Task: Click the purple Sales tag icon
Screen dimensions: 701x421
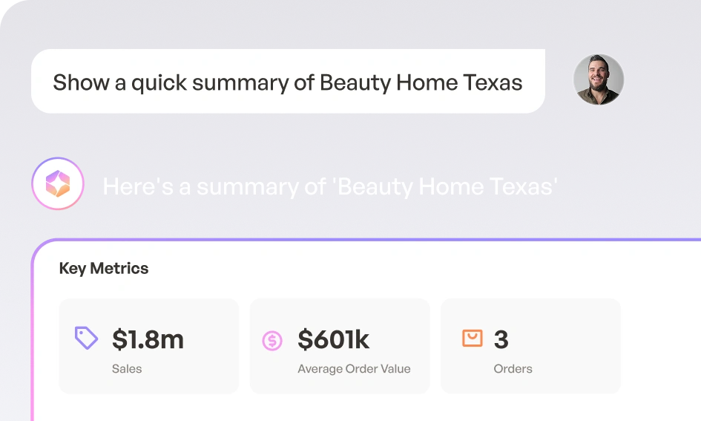Action: [x=87, y=339]
